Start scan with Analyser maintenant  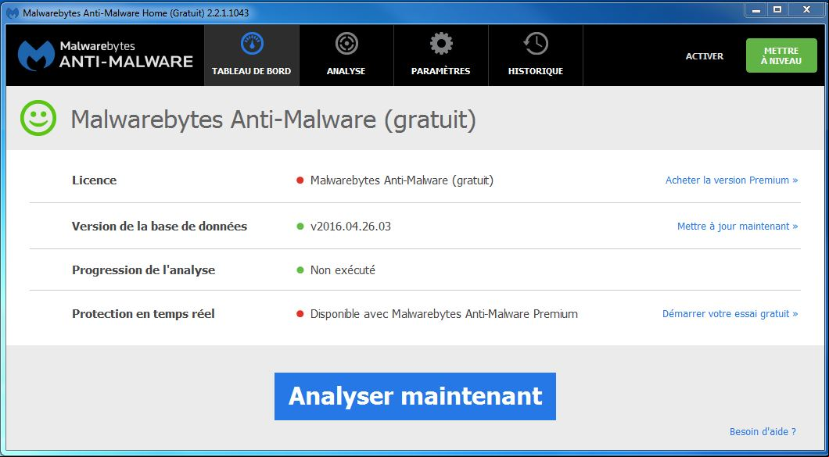click(x=415, y=396)
